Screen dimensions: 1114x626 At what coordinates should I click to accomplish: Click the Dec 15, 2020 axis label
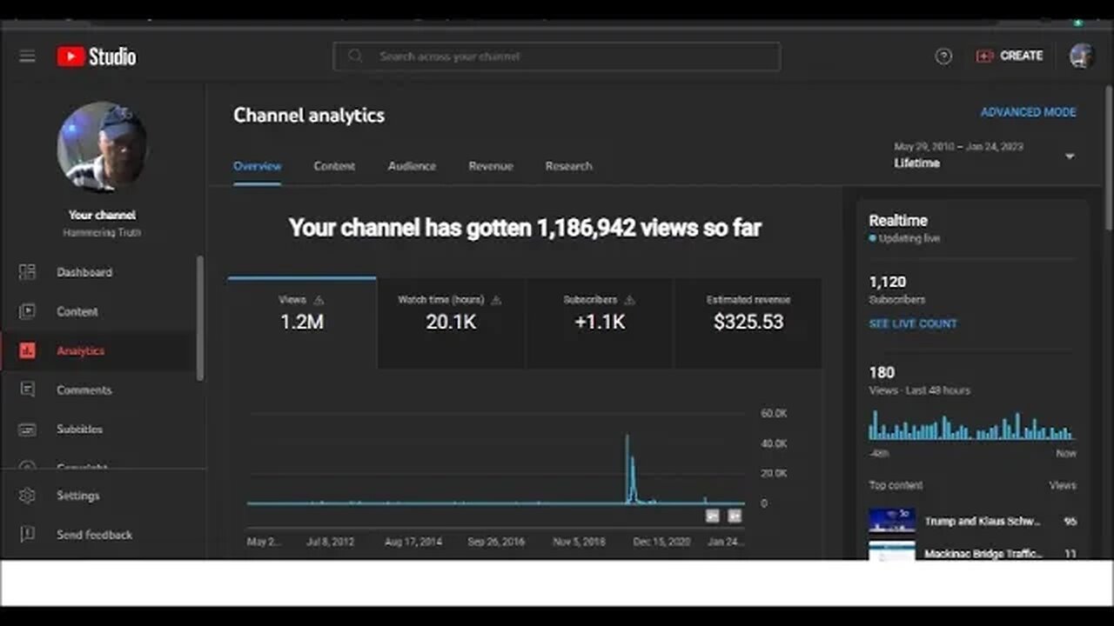click(x=661, y=542)
